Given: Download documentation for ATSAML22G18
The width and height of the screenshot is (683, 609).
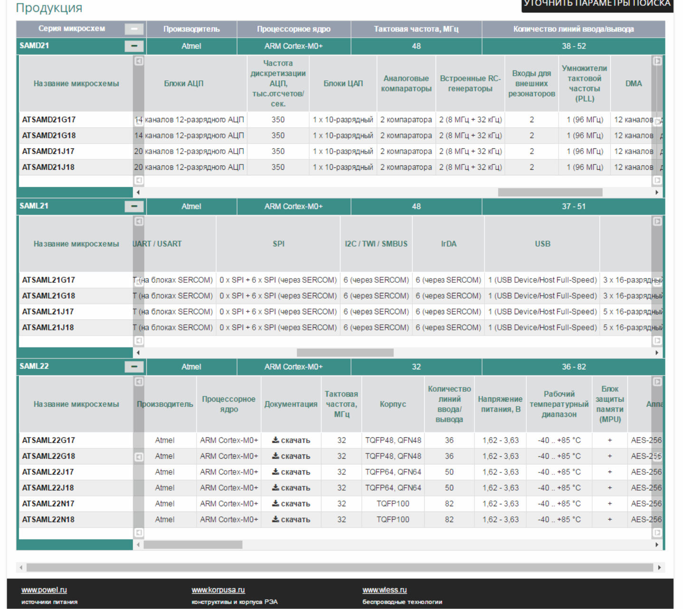Looking at the screenshot, I should click(291, 456).
